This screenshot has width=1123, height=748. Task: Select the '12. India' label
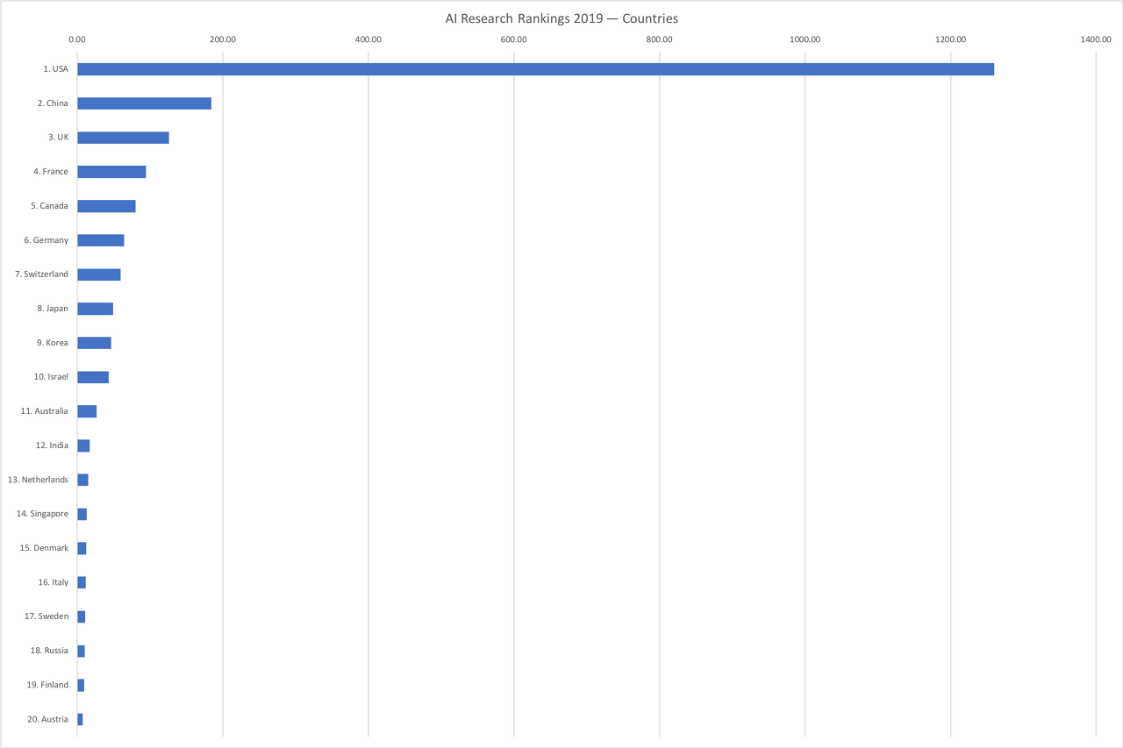click(x=52, y=445)
